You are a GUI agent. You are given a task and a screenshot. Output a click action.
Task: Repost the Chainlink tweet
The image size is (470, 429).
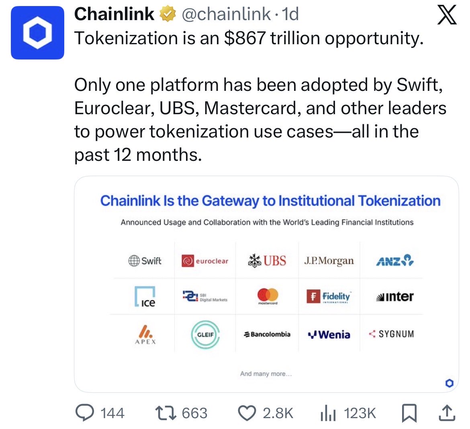point(165,413)
